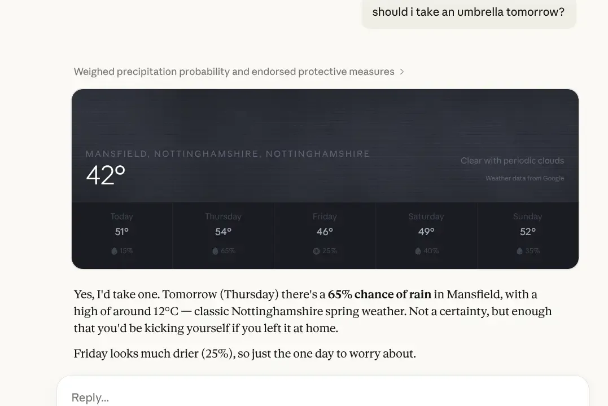
Task: Open the weighed precipitation probability reasoning
Action: point(233,72)
